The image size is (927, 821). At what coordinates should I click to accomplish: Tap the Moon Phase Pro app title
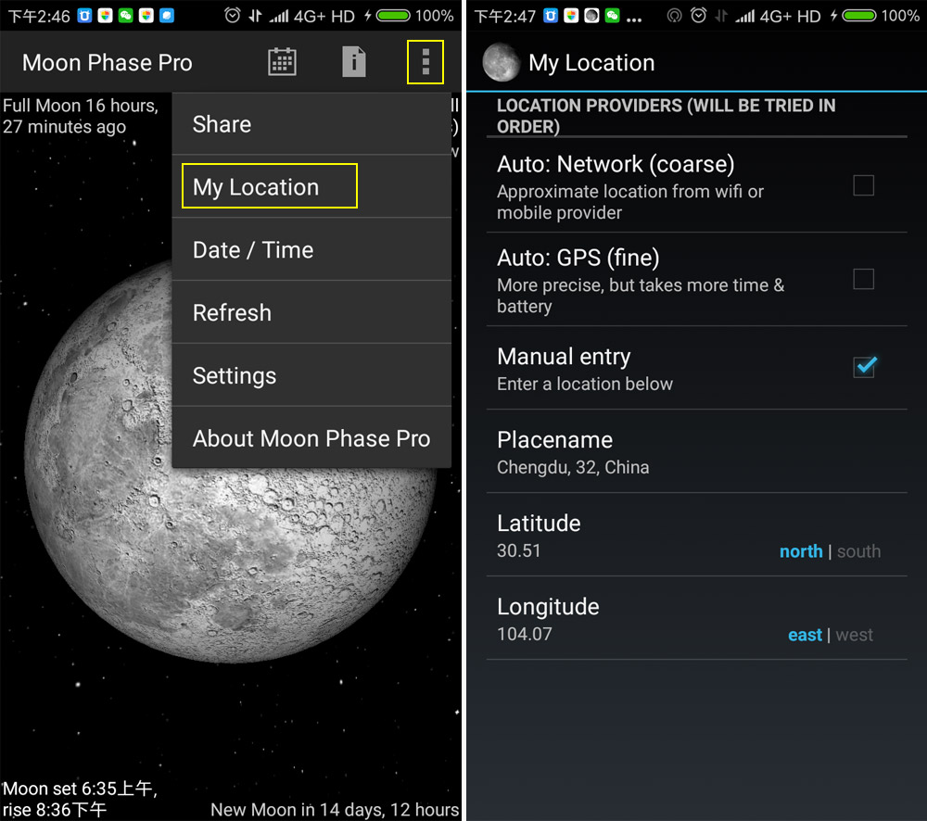click(x=107, y=62)
